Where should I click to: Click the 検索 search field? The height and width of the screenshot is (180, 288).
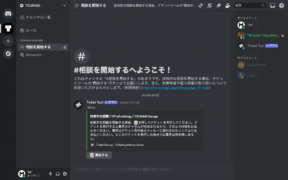[250, 5]
